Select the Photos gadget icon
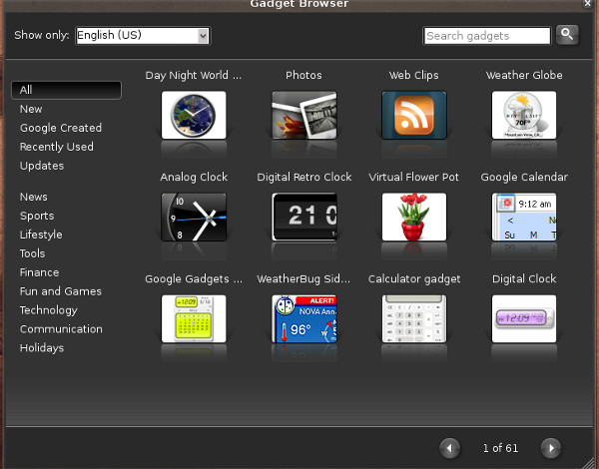 (304, 115)
